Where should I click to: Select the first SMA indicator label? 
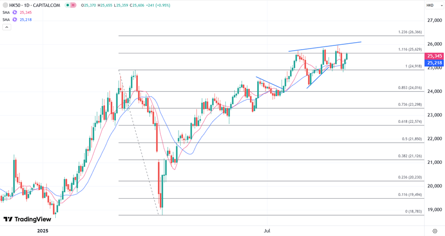pos(6,12)
